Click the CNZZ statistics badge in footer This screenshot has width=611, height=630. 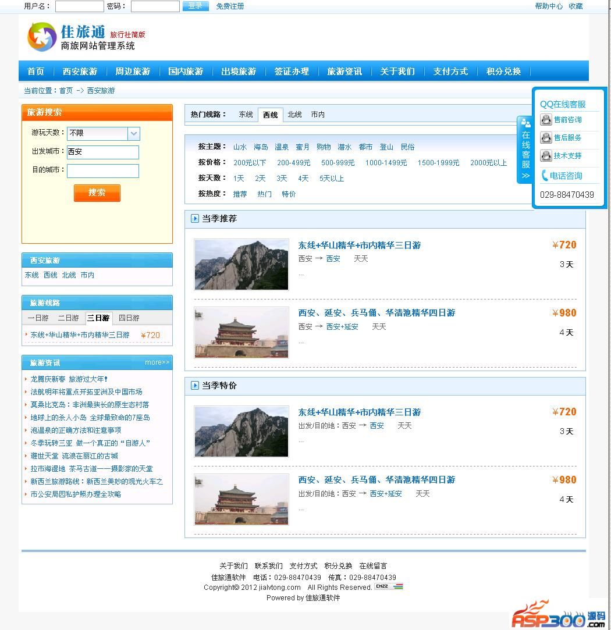389,586
